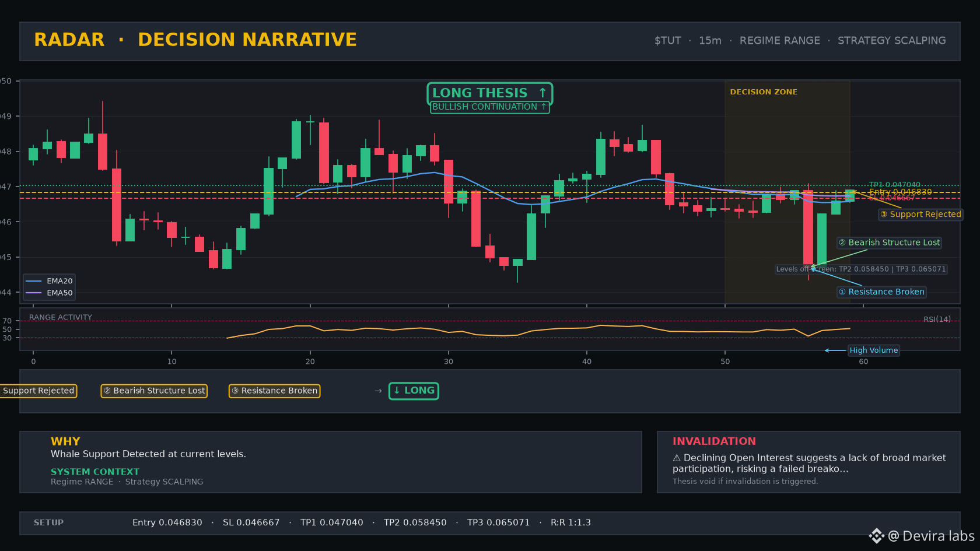This screenshot has height=551, width=980.
Task: Click the BULLISH CONTINUATION label
Action: 489,107
